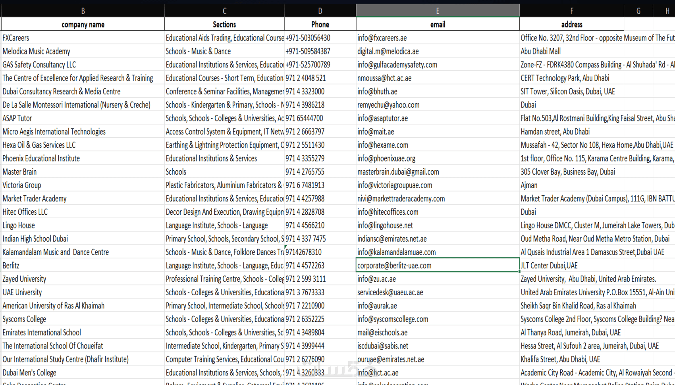Click the servicedesk@uaeu.ac.ae email cell
This screenshot has height=385, width=675.
[438, 292]
